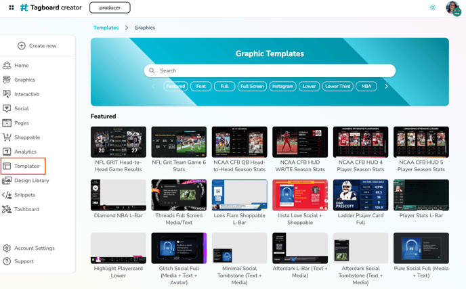Select the Full Screen filter tag

coord(252,87)
